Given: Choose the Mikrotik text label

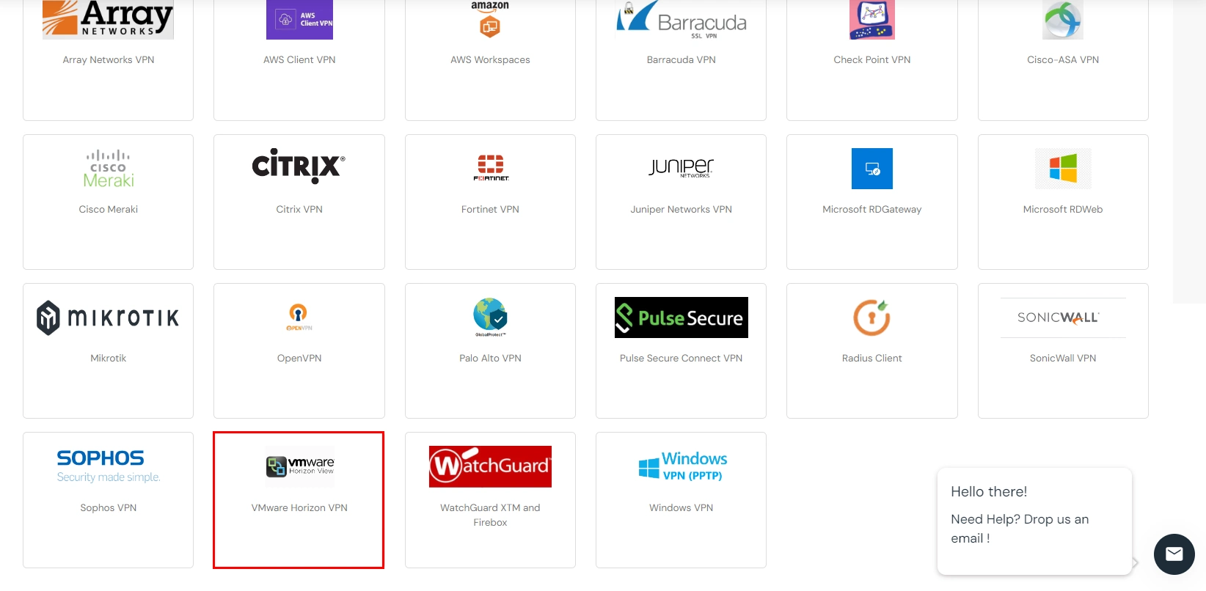Looking at the screenshot, I should (x=109, y=359).
